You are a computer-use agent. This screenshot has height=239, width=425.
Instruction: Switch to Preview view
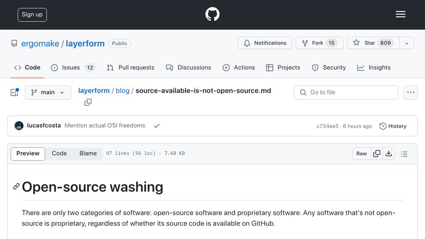(x=28, y=154)
